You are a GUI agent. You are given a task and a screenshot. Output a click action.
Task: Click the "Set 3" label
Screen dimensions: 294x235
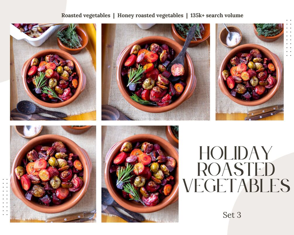pos(232,215)
